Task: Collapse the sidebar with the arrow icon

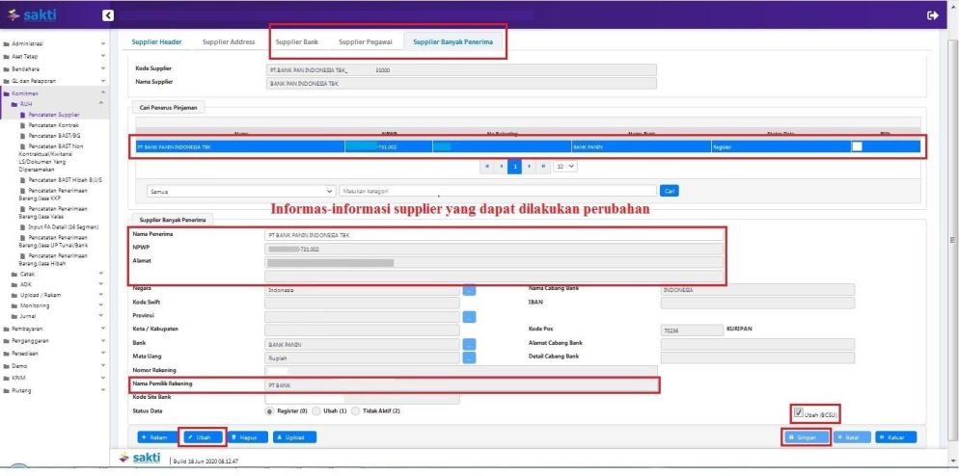Action: 108,15
